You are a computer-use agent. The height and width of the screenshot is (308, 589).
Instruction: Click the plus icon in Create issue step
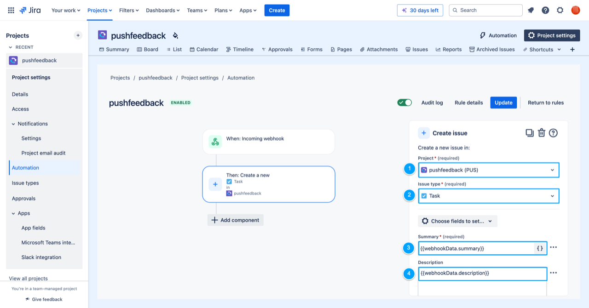[x=215, y=184]
